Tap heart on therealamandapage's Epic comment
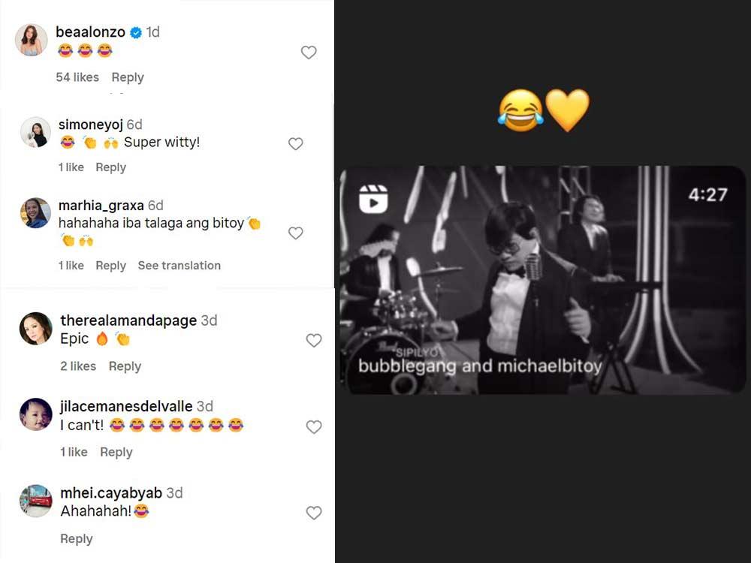Screen dimensions: 751x563 pos(314,341)
